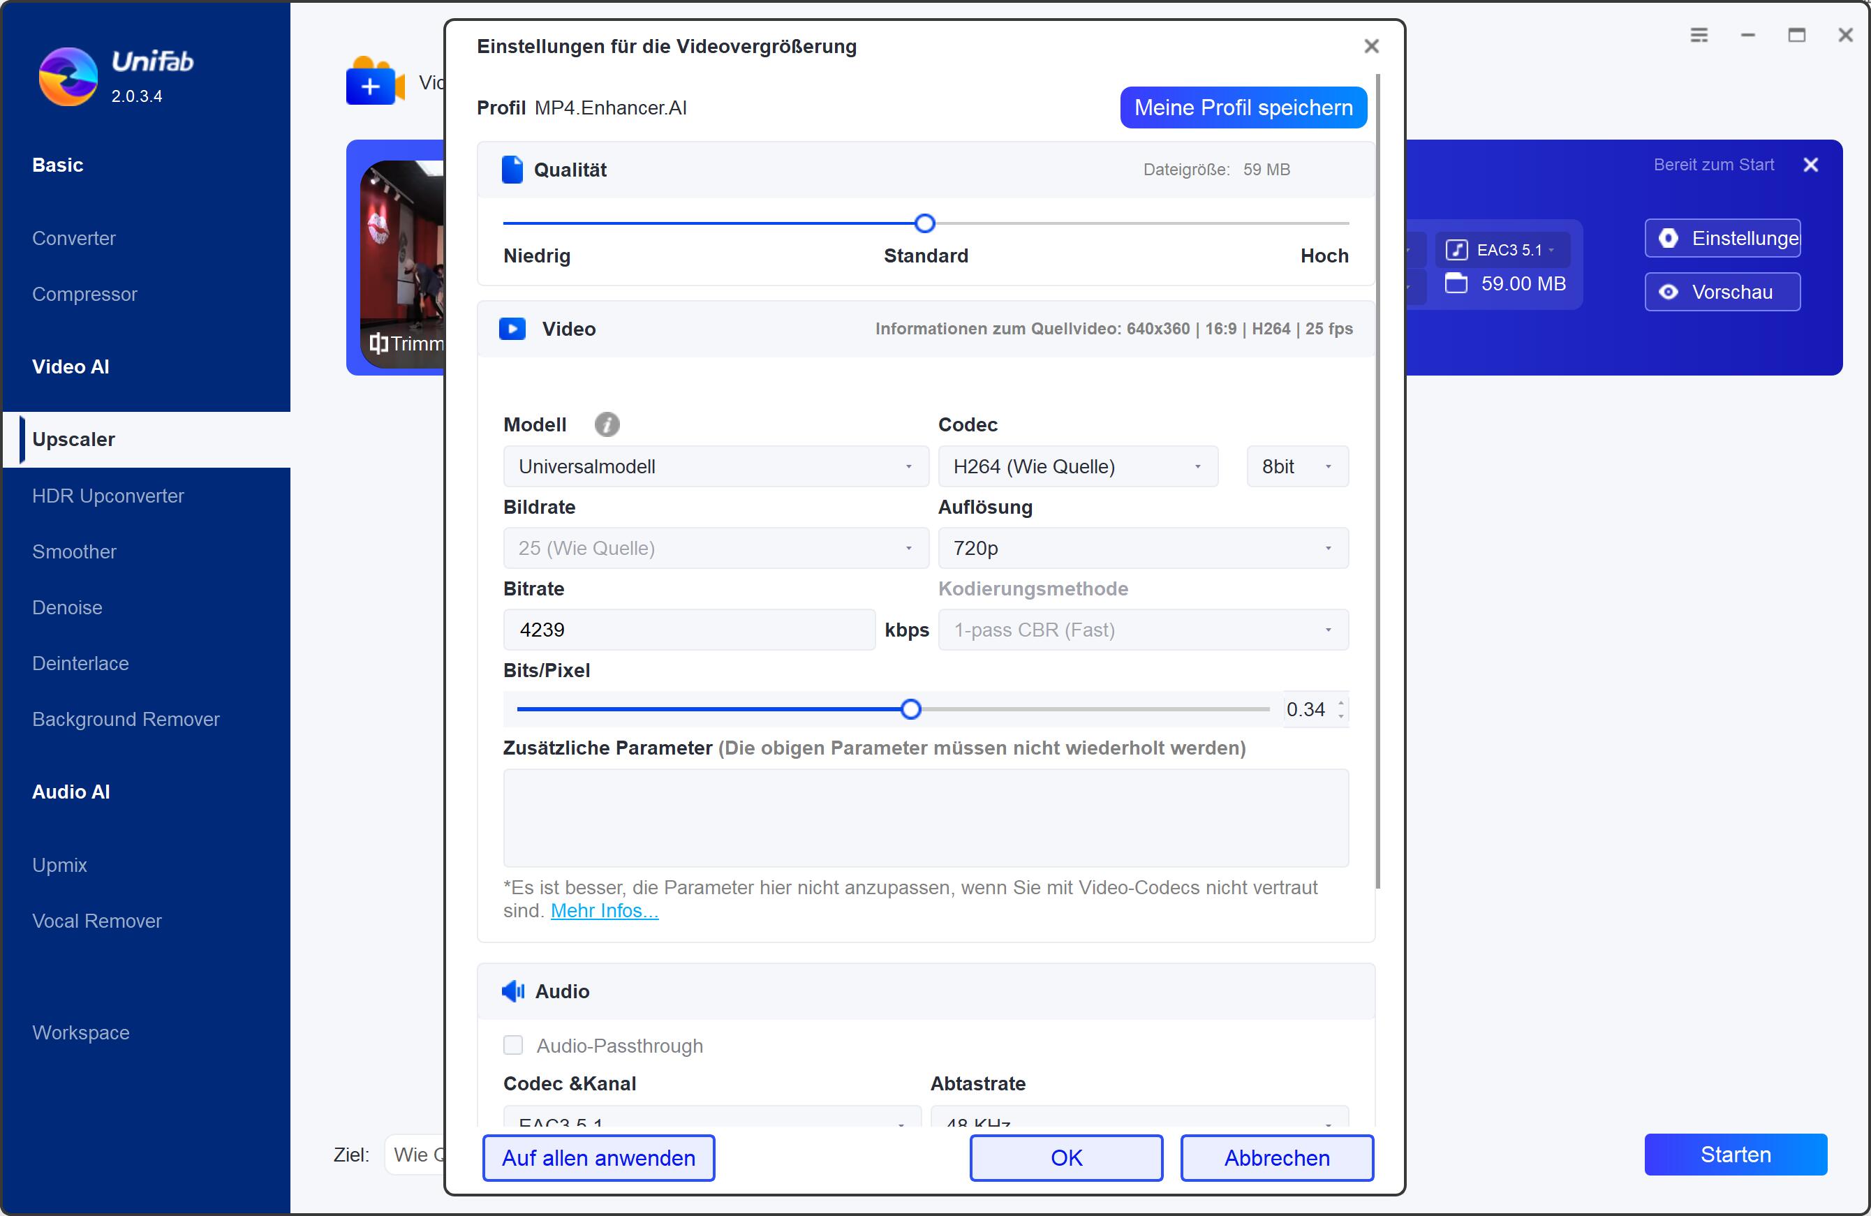Click Meine Profil speichern button
The height and width of the screenshot is (1216, 1871).
tap(1243, 107)
